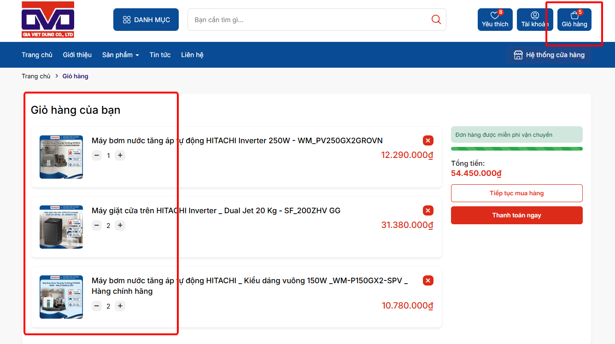Increase quantity of the 150W square pump
The image size is (615, 344).
120,306
